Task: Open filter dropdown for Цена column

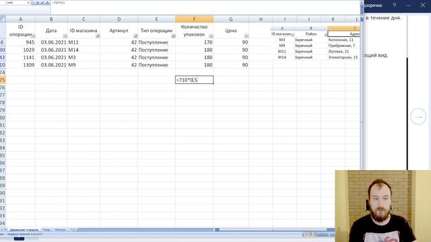Action: tap(246, 36)
